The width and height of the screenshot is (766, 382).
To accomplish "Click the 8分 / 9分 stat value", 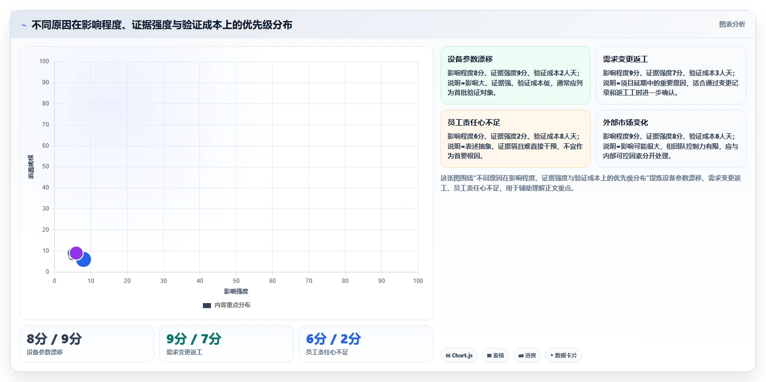I will 54,339.
